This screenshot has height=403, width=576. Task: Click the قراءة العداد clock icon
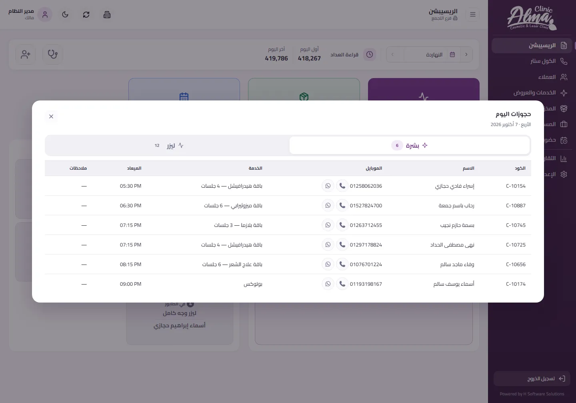point(370,54)
